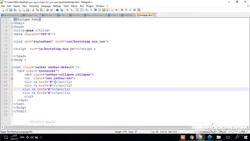This screenshot has width=250, height=141.
Task: Click the Close All toolbar icon
Action: (x=23, y=10)
